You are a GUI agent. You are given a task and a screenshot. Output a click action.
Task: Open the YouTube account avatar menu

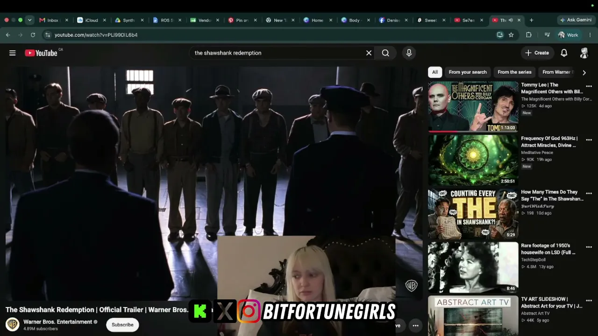tap(584, 53)
